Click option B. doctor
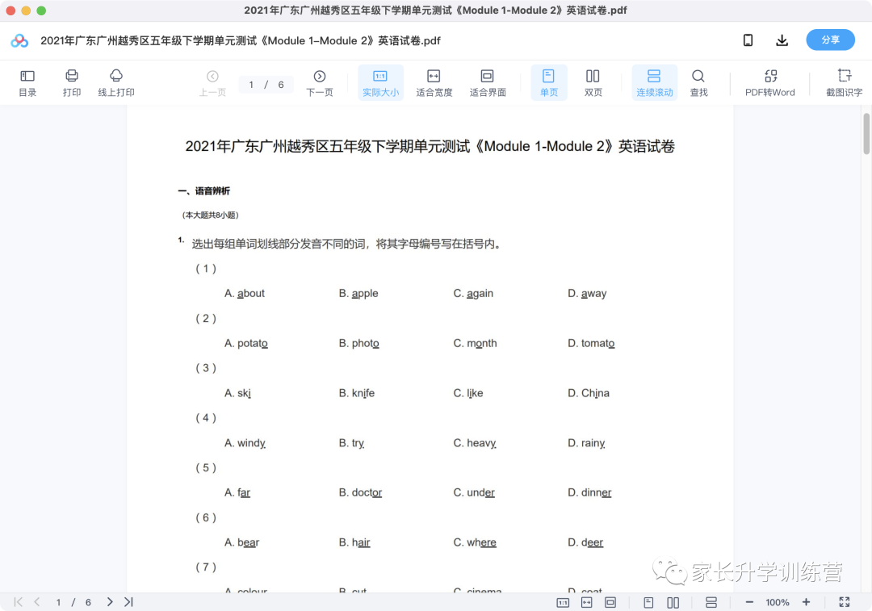872x611 pixels. pyautogui.click(x=360, y=492)
